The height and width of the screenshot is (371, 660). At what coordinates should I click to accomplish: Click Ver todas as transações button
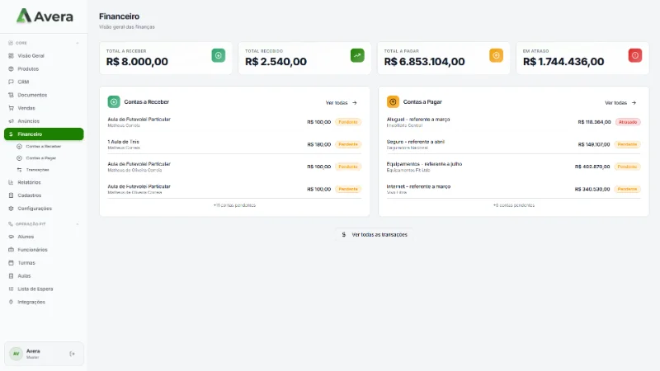pyautogui.click(x=375, y=235)
